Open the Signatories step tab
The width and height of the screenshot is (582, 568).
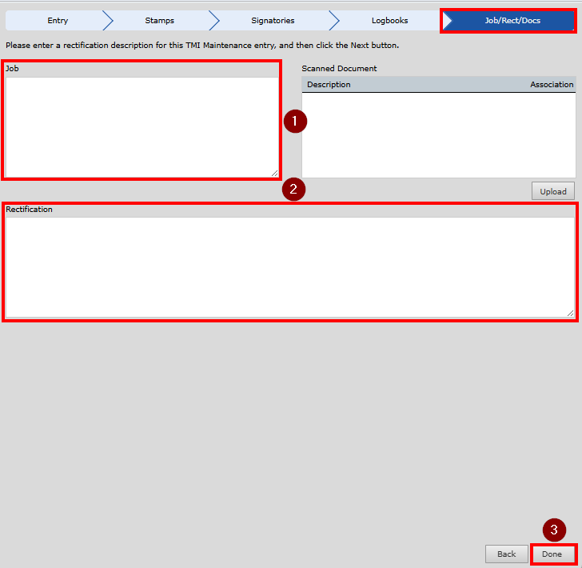tap(273, 21)
